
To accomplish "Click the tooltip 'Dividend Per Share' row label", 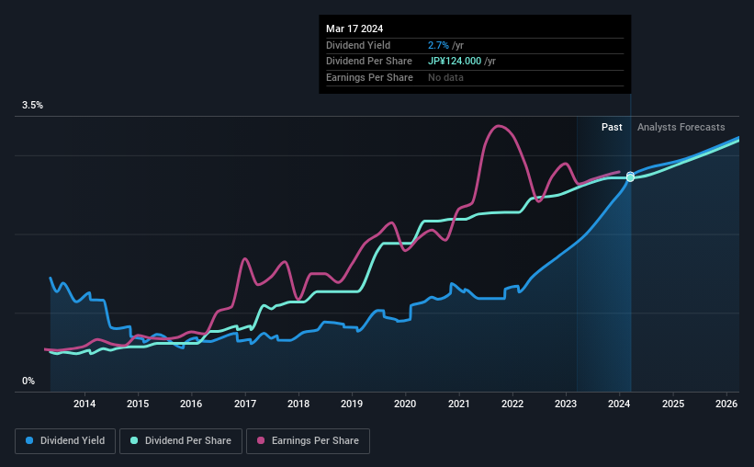I will click(x=369, y=62).
